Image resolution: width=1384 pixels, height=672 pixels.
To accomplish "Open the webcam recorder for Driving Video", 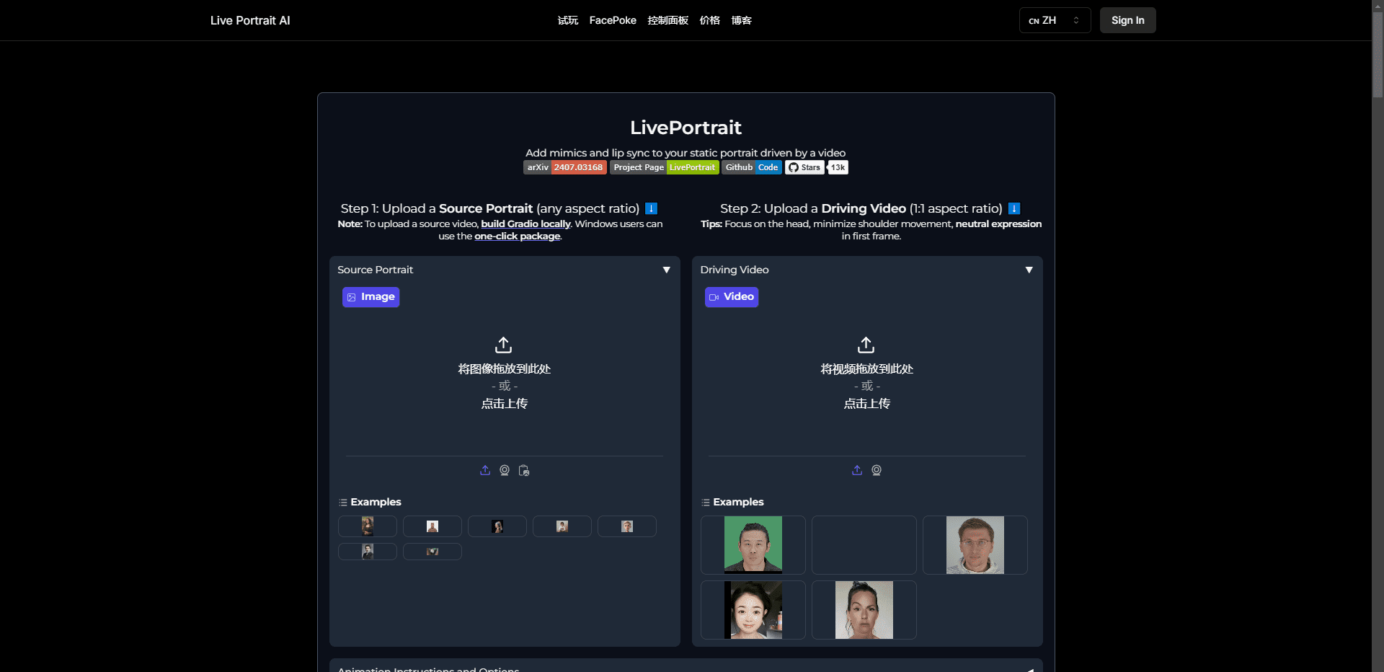I will pos(877,470).
